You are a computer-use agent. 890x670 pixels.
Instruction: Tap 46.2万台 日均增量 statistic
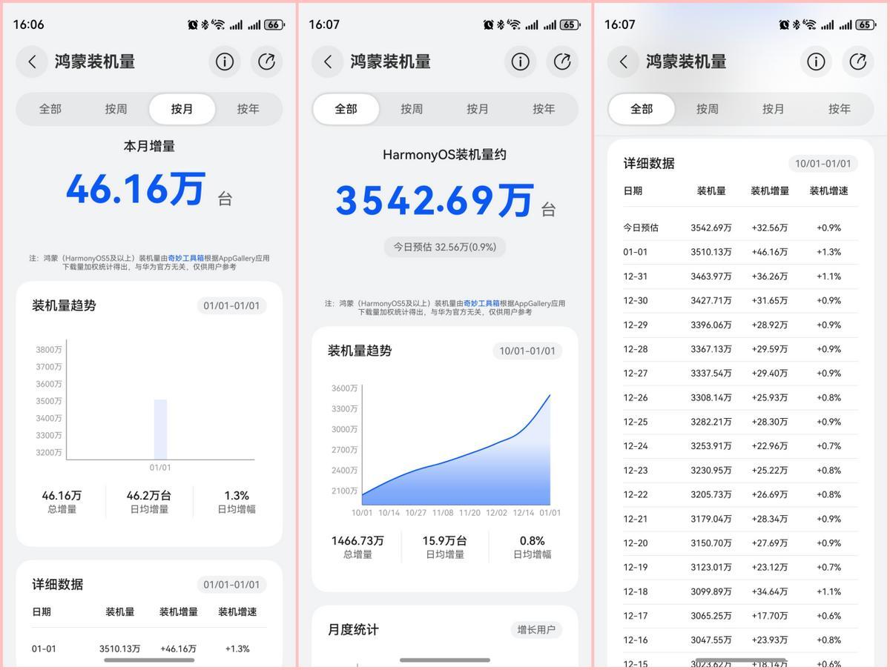148,502
